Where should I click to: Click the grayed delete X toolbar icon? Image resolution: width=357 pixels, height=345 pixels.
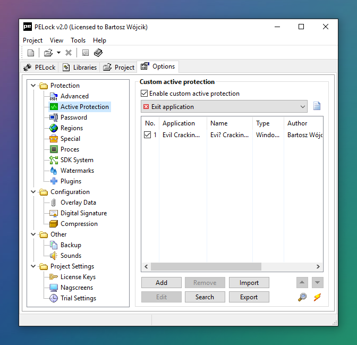pyautogui.click(x=69, y=53)
